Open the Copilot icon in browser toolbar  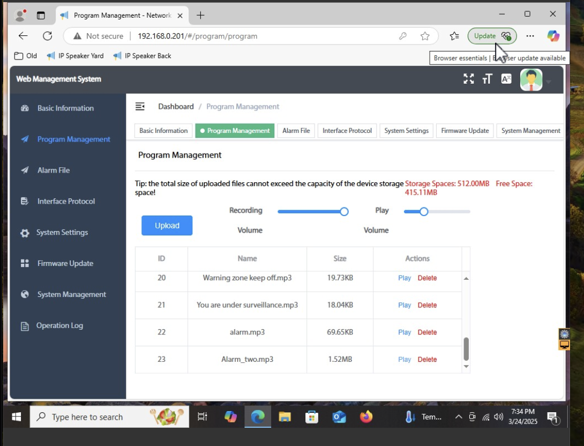click(553, 36)
